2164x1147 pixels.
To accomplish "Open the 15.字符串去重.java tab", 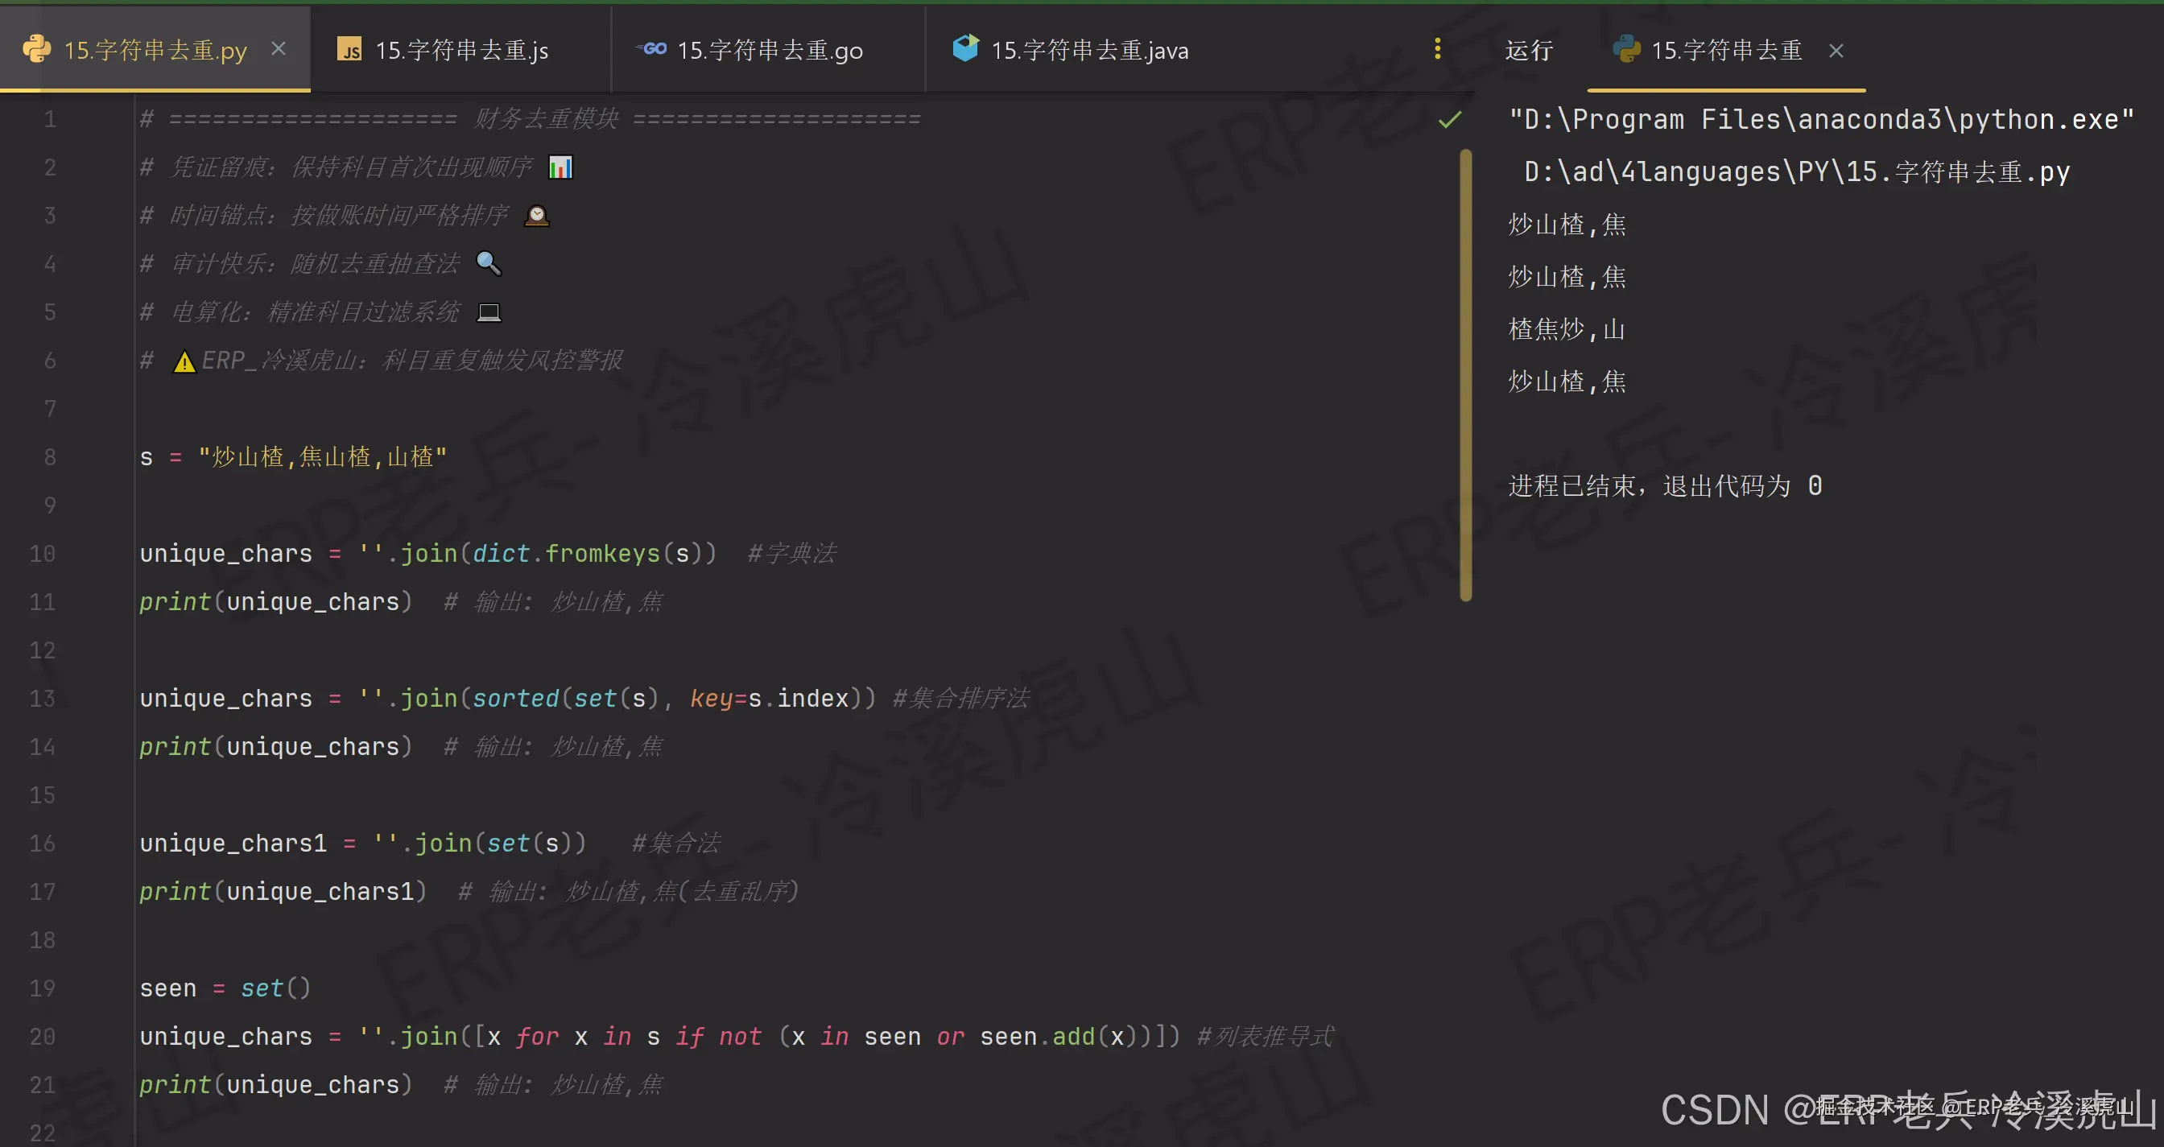I will coord(1088,51).
